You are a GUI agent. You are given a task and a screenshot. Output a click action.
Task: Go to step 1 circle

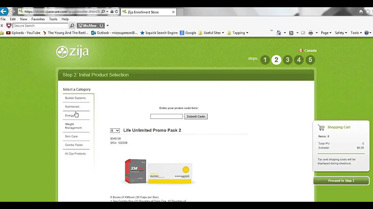[265, 60]
